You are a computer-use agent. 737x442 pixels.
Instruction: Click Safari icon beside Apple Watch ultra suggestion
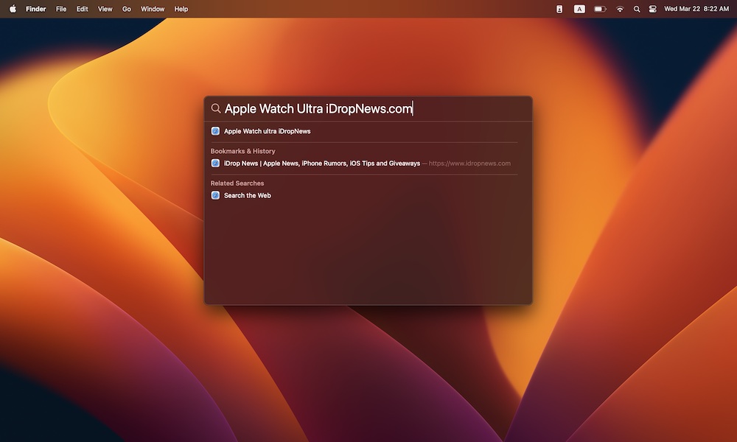[215, 131]
